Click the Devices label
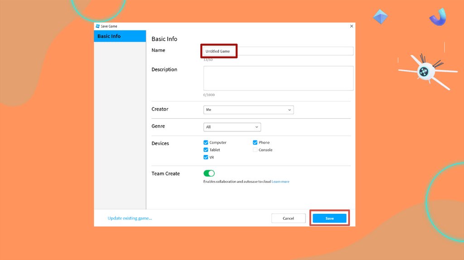 160,144
